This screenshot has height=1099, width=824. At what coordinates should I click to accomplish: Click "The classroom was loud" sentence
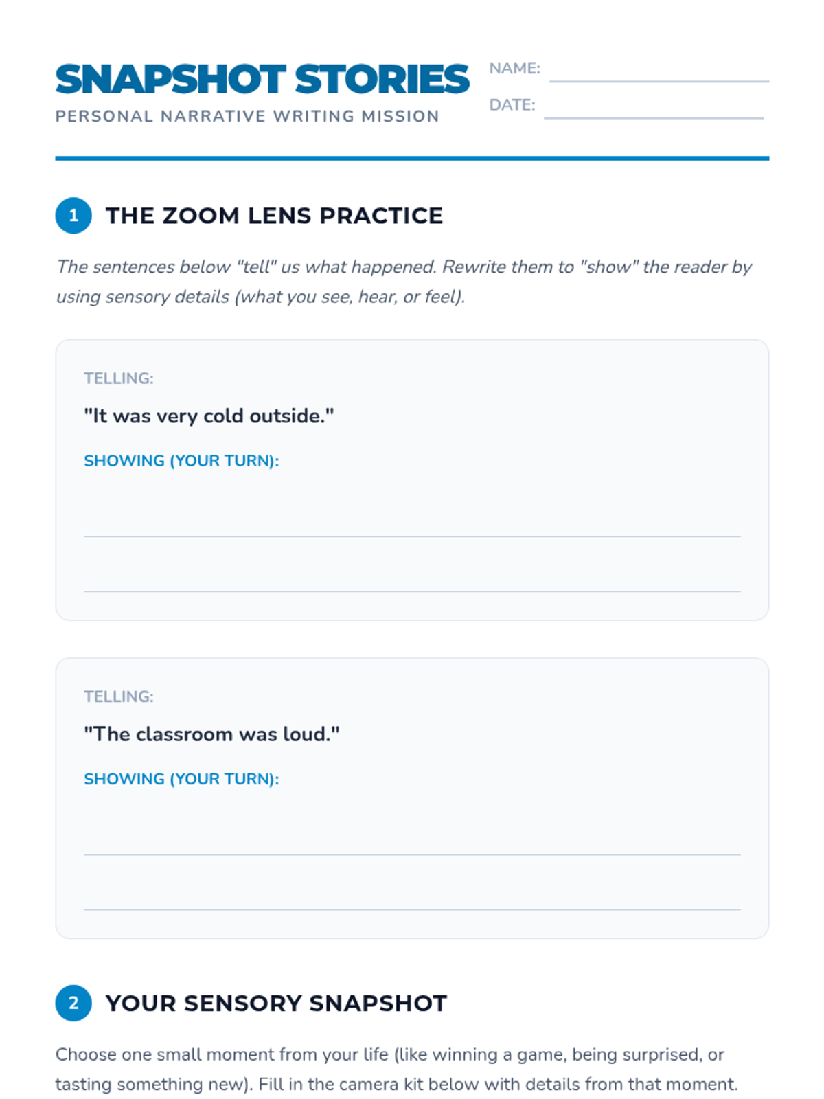point(211,734)
